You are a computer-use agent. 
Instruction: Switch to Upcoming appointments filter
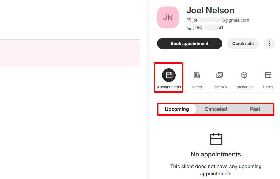click(x=177, y=109)
